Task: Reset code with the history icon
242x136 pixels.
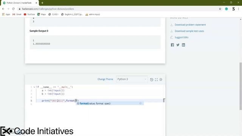Action: (152, 80)
